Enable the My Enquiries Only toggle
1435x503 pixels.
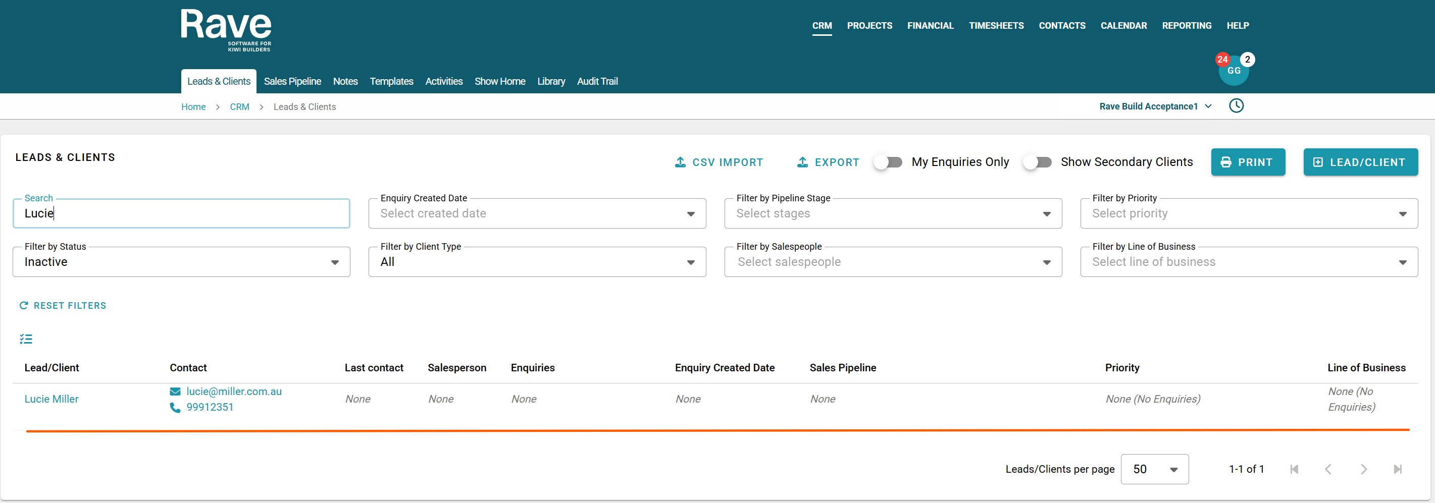[x=888, y=162]
